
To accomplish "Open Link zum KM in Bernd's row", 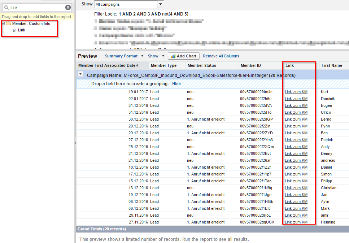I will click(296, 120).
